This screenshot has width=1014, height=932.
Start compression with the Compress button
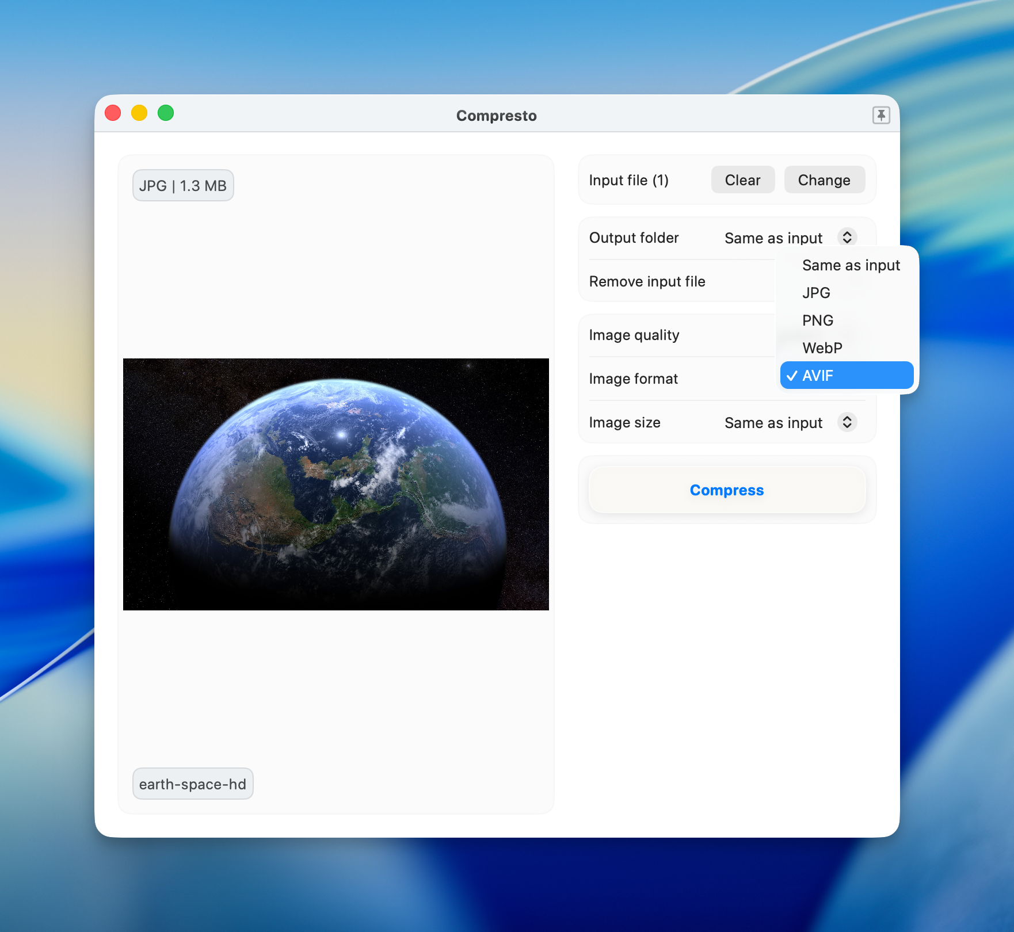coord(727,490)
